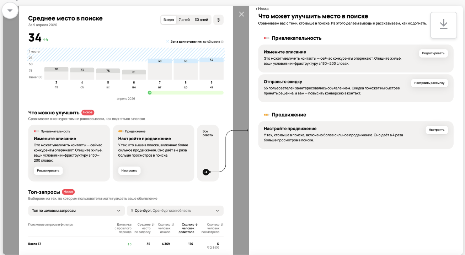465x255 pixels.
Task: Click the chart bar for 6 пн
Action: [x=134, y=75]
